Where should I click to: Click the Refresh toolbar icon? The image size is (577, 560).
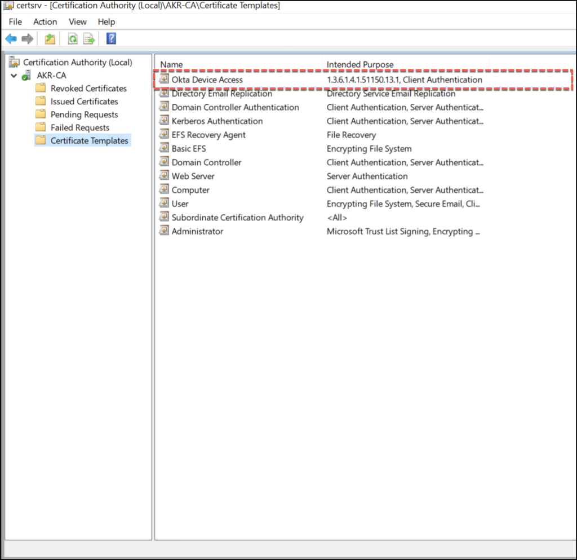(x=73, y=39)
